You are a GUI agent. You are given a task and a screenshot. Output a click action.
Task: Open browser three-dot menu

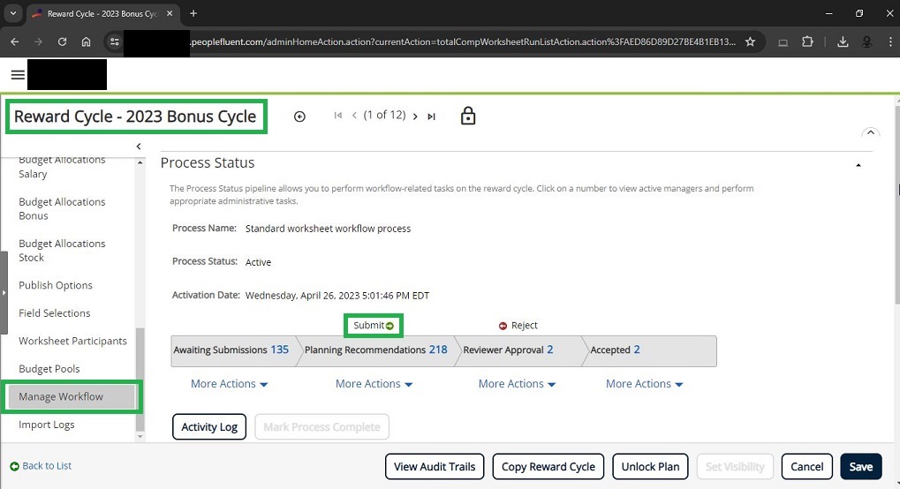tap(890, 41)
